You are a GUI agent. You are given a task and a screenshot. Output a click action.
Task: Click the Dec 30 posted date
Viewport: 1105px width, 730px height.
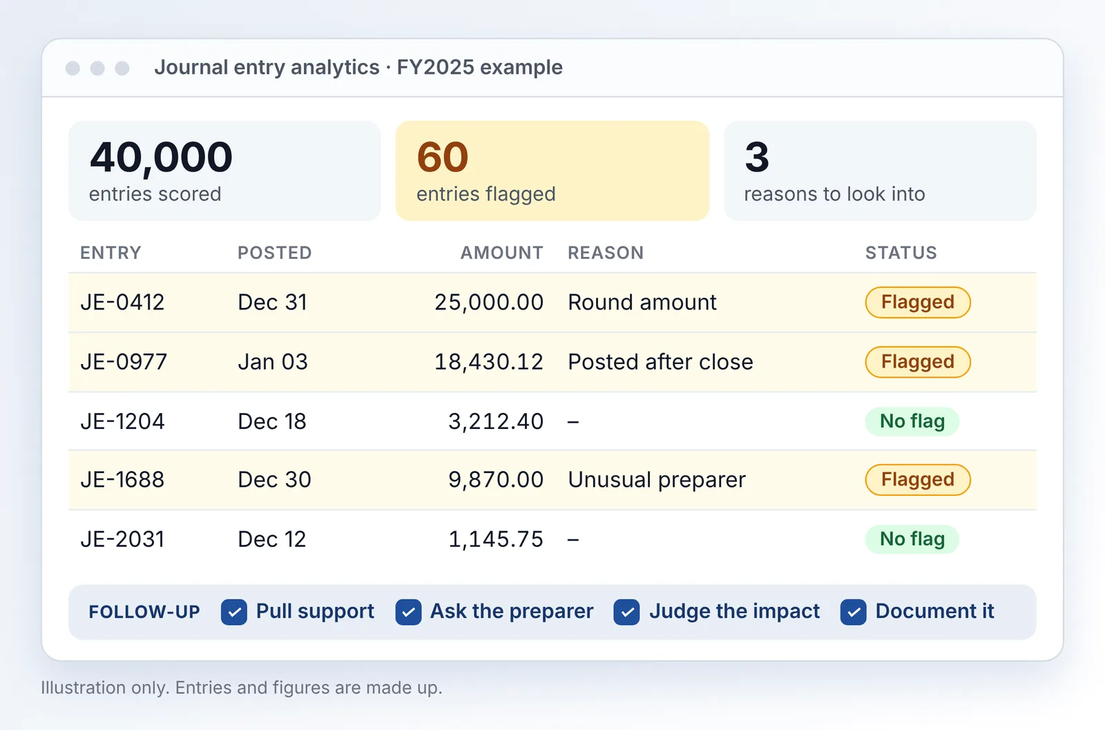tap(274, 480)
